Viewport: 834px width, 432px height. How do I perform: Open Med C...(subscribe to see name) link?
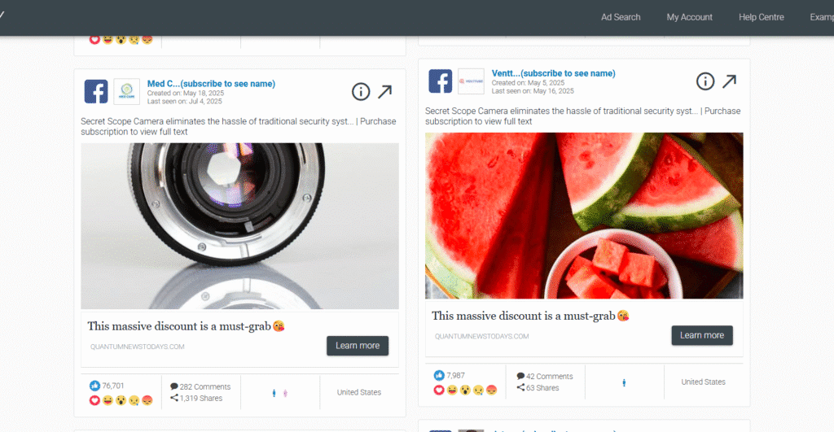pyautogui.click(x=211, y=84)
